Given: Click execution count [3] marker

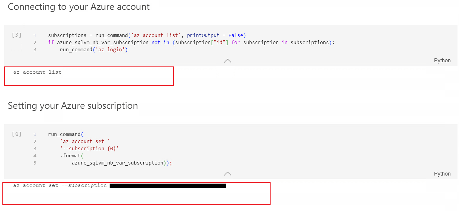Looking at the screenshot, I should 17,35.
